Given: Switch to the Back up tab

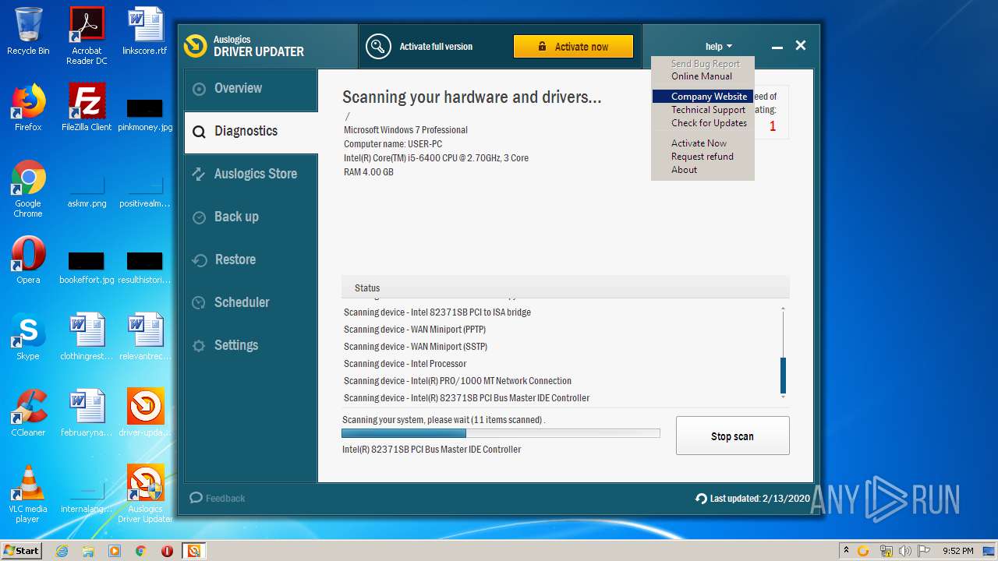Looking at the screenshot, I should tap(251, 217).
